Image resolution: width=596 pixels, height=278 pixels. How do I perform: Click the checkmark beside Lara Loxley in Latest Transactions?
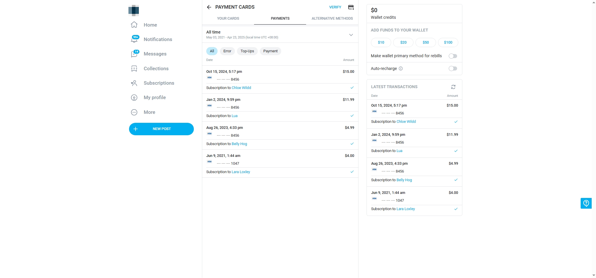(456, 209)
